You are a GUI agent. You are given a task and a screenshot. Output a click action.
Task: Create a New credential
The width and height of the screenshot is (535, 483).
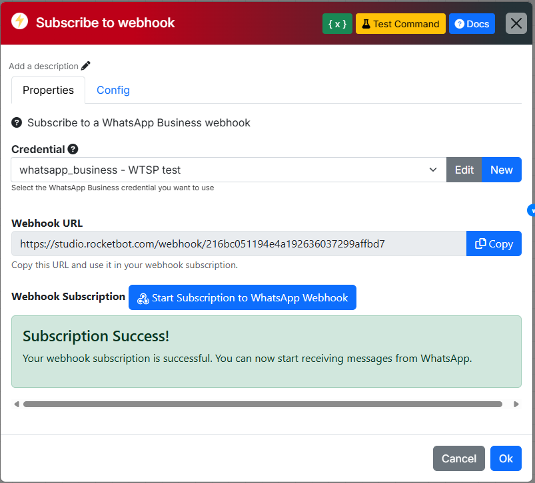501,170
